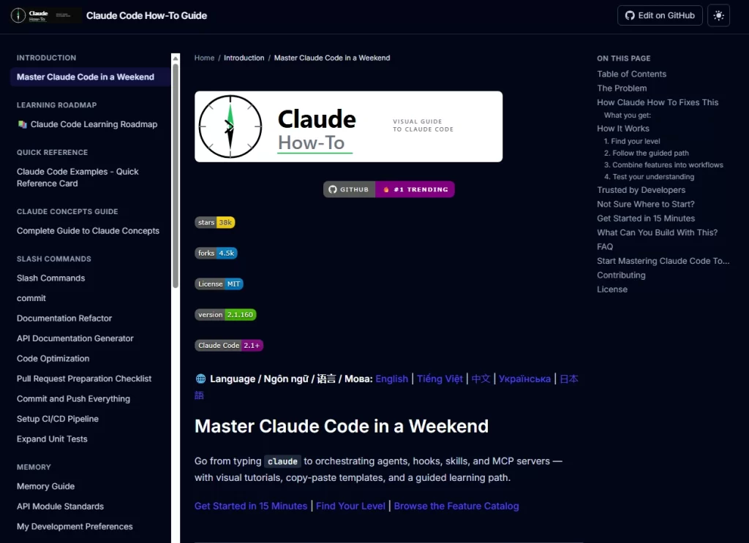Screen dimensions: 749x543
Task: Toggle the light/dark theme sun button
Action: (718, 15)
